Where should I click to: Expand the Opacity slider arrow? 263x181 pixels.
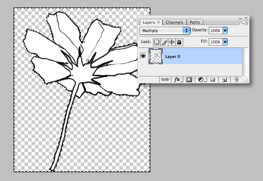click(x=225, y=31)
